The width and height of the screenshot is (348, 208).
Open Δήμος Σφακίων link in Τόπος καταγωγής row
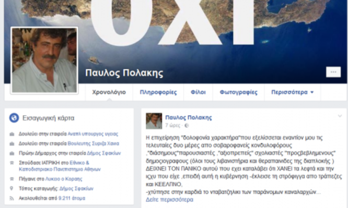[x=76, y=189]
